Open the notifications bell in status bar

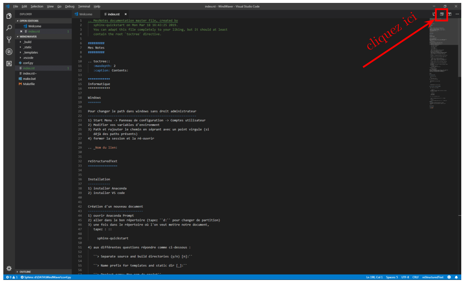(456, 277)
